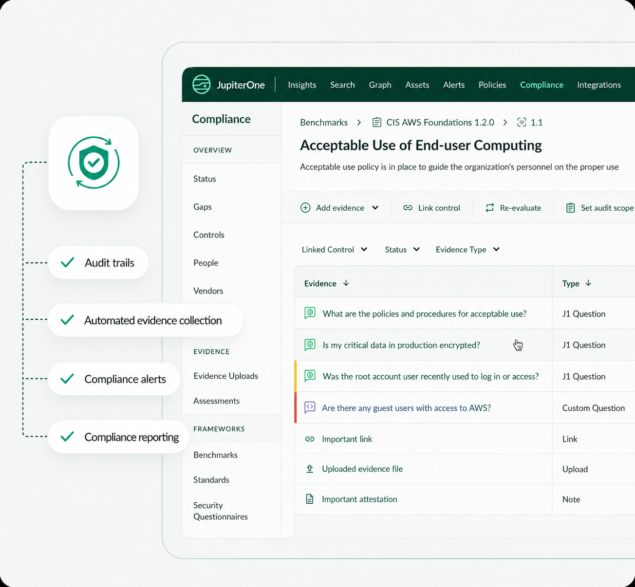Click the Set audit scope clipboard icon

click(x=570, y=208)
